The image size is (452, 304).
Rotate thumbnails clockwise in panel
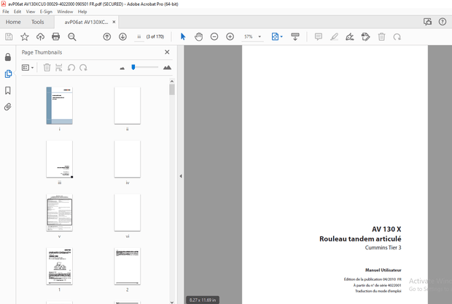pos(83,68)
